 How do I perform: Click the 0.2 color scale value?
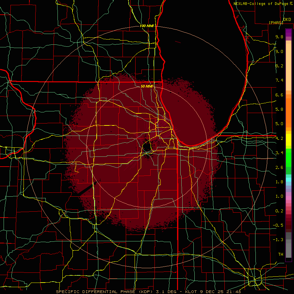[x=279, y=211]
